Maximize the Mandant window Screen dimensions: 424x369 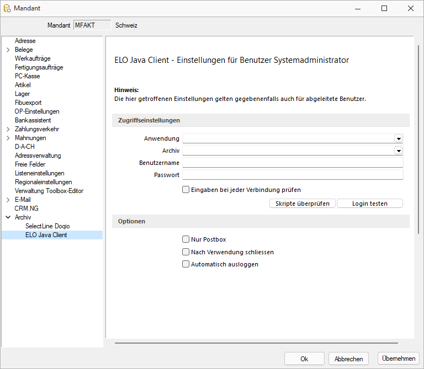click(x=384, y=8)
